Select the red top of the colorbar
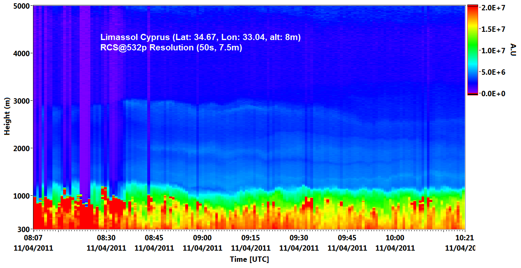The width and height of the screenshot is (521, 268). coord(472,10)
